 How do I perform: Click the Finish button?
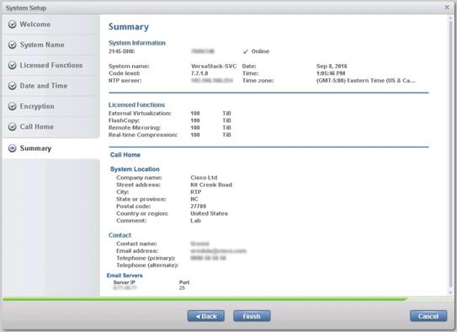pos(252,316)
